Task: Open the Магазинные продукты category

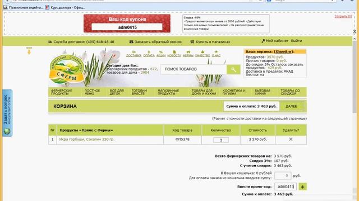Action: (x=168, y=92)
